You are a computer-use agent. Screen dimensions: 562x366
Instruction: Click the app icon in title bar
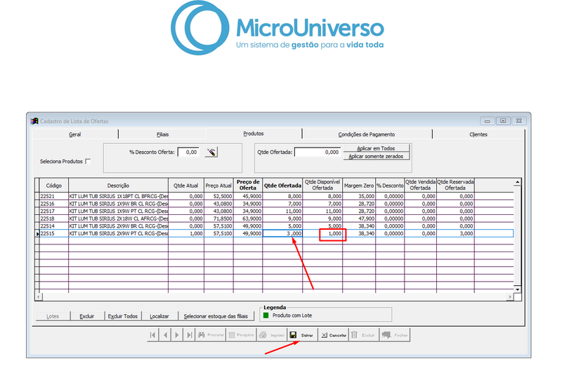tap(34, 121)
